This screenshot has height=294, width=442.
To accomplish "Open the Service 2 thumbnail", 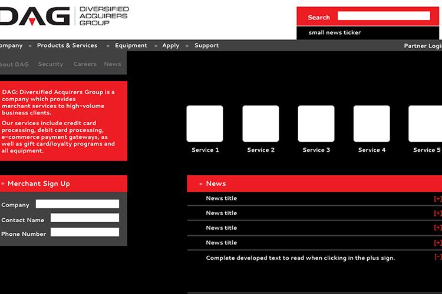I will pyautogui.click(x=260, y=123).
